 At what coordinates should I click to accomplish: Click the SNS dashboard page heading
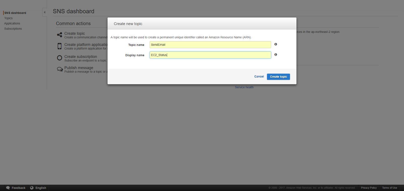click(73, 11)
